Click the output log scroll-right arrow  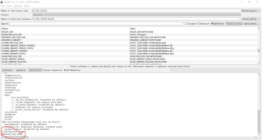256,137
